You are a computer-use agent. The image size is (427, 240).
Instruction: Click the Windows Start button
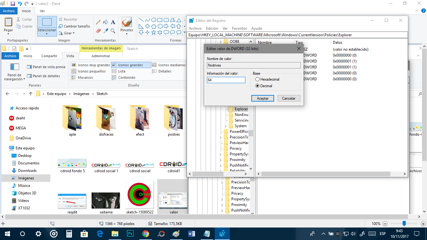click(x=7, y=234)
